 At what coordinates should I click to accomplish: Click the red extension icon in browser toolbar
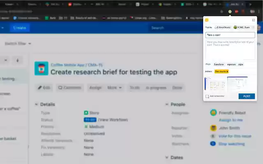click(x=237, y=11)
